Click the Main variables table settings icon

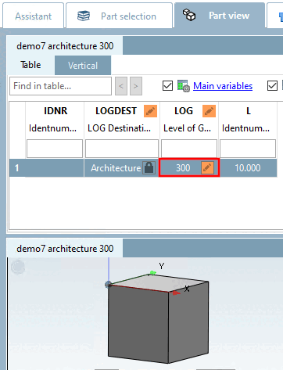(x=184, y=86)
